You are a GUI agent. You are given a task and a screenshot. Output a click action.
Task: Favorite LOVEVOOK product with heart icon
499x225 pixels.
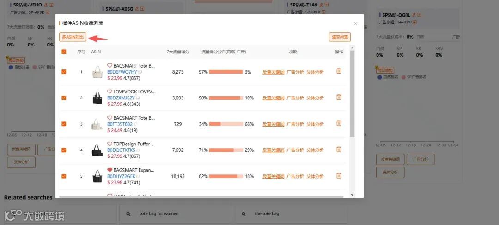tap(110, 92)
